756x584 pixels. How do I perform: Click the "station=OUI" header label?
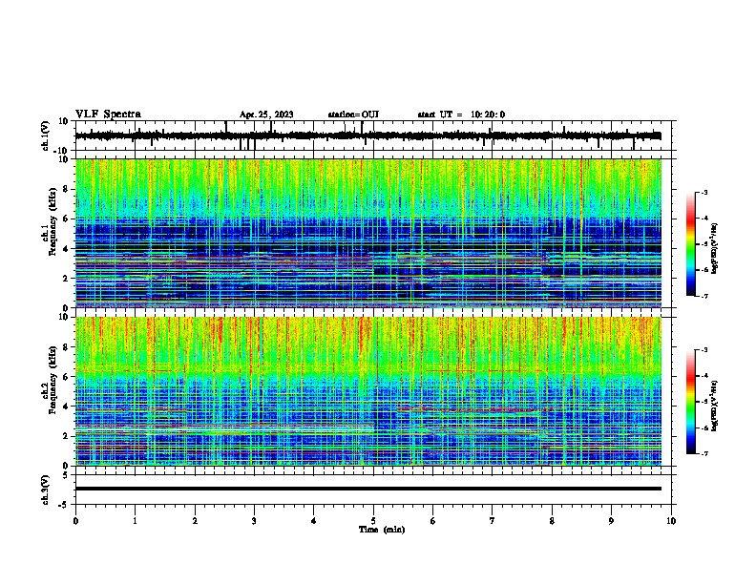(353, 115)
